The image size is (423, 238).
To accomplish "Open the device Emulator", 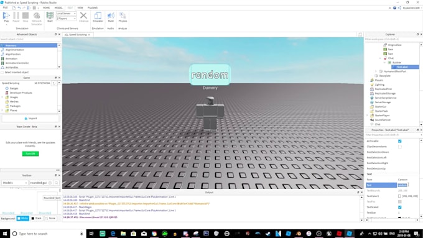I will click(x=98, y=17).
